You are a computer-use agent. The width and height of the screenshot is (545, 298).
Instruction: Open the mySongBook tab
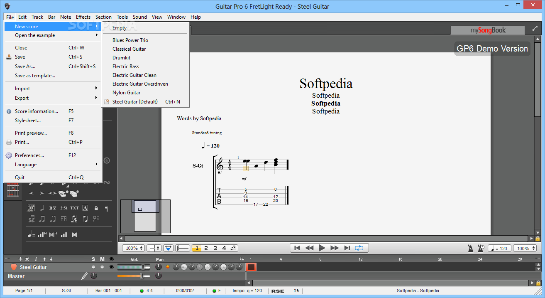[488, 30]
